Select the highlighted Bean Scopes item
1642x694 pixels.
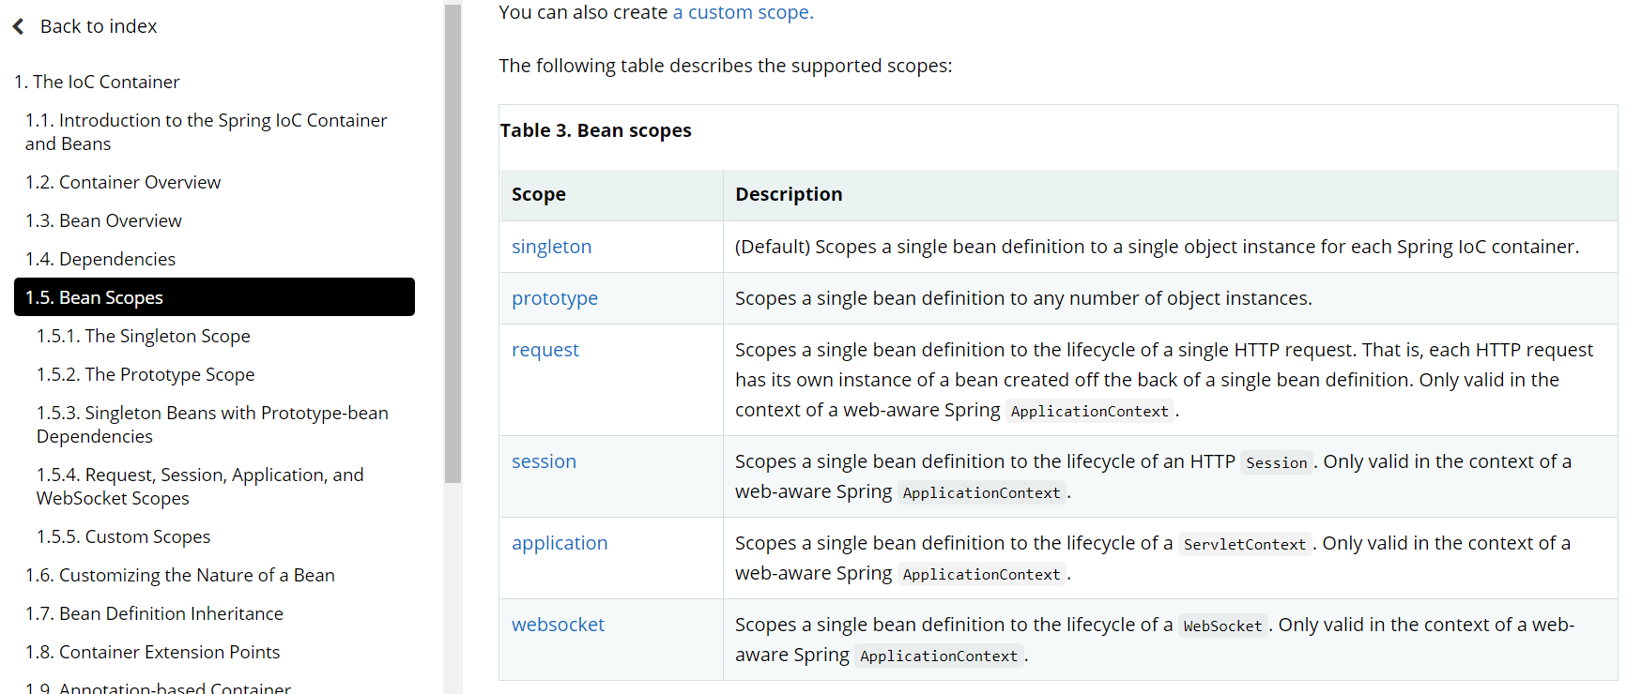(x=214, y=297)
